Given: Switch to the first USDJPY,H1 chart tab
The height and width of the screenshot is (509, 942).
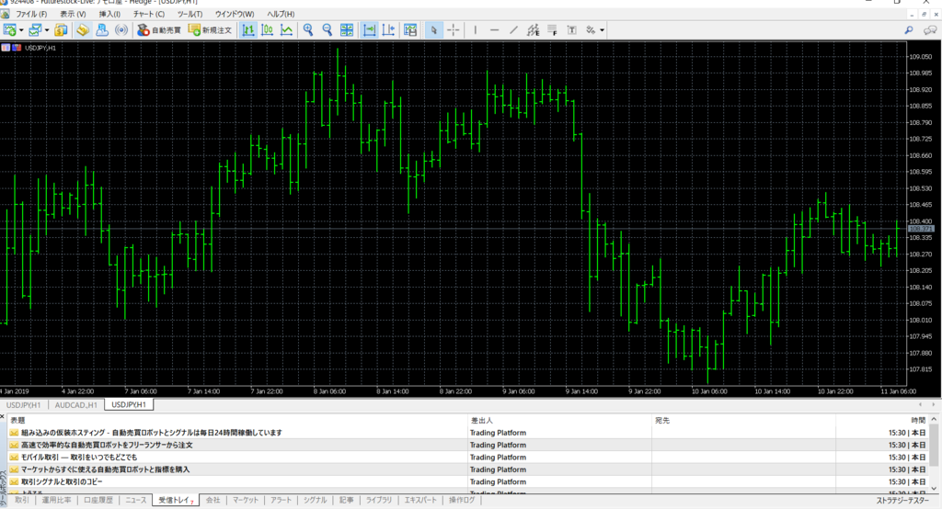Looking at the screenshot, I should tap(23, 405).
